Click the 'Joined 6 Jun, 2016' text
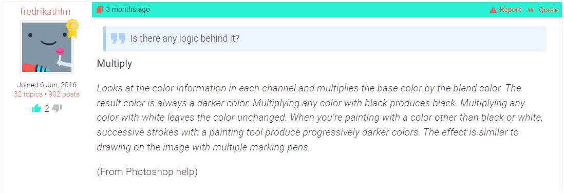 (47, 85)
